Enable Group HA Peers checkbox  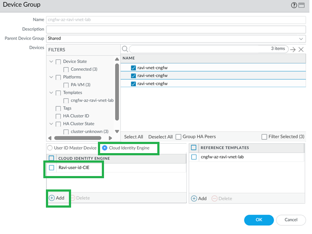pyautogui.click(x=178, y=137)
